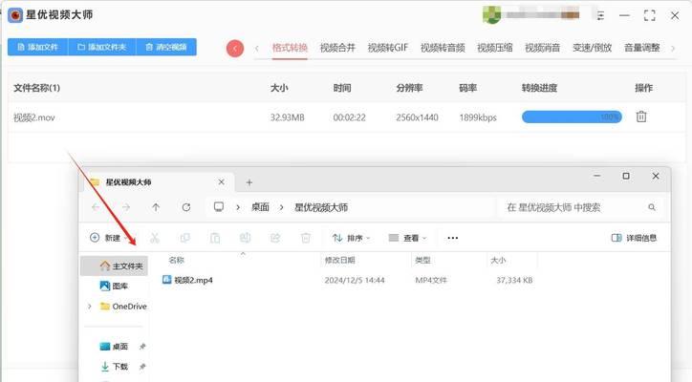Image resolution: width=692 pixels, height=382 pixels.
Task: Click the Cut scissors icon
Action: tap(155, 238)
